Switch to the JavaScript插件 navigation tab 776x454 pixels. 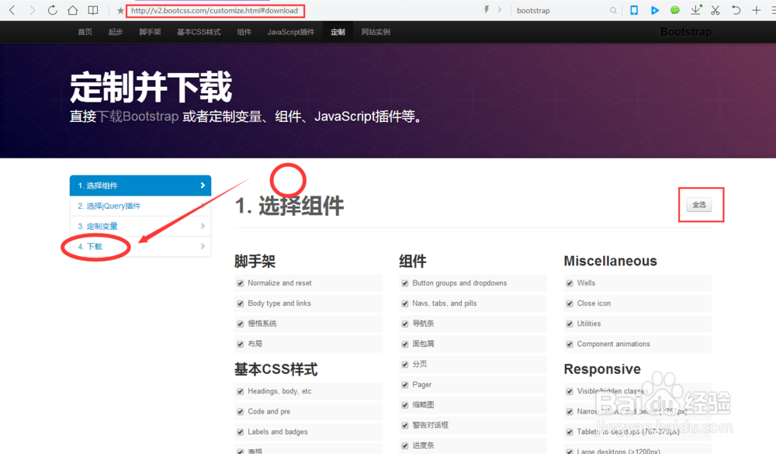coord(291,32)
